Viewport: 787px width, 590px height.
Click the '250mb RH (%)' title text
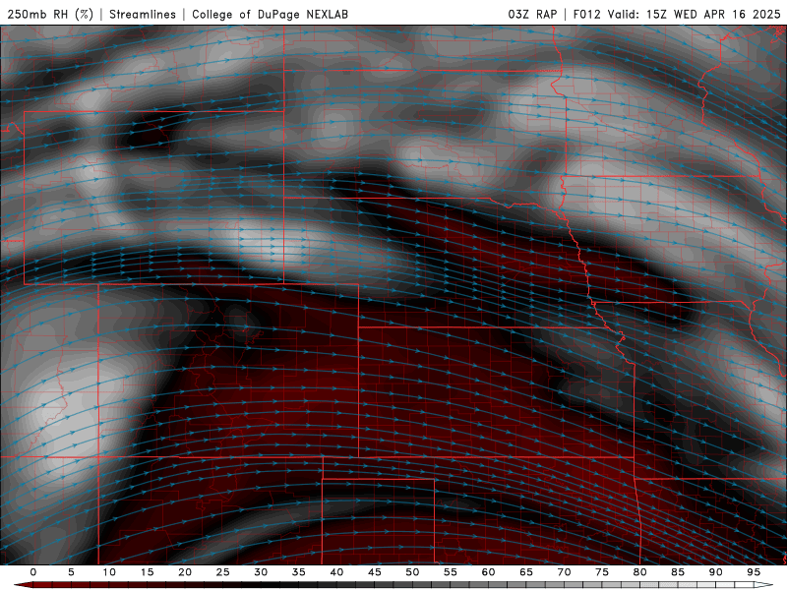tap(51, 14)
